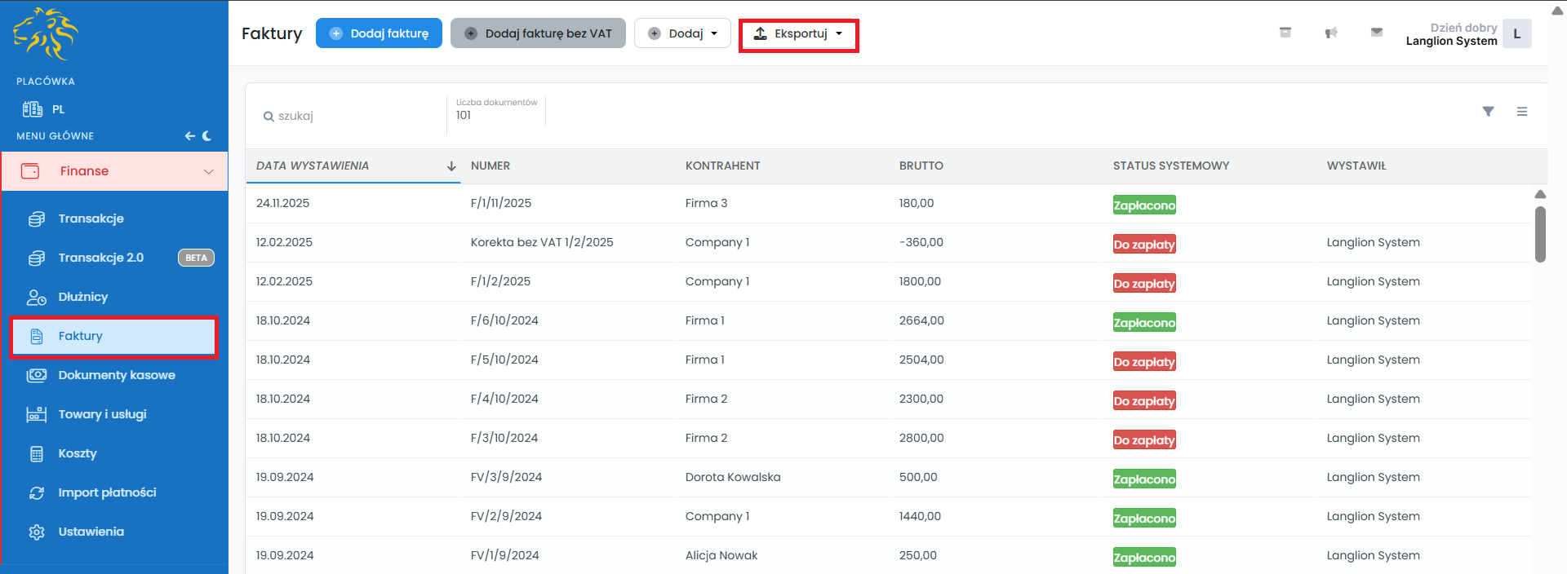Click the vertical scrollbar in invoice table

[1540, 235]
